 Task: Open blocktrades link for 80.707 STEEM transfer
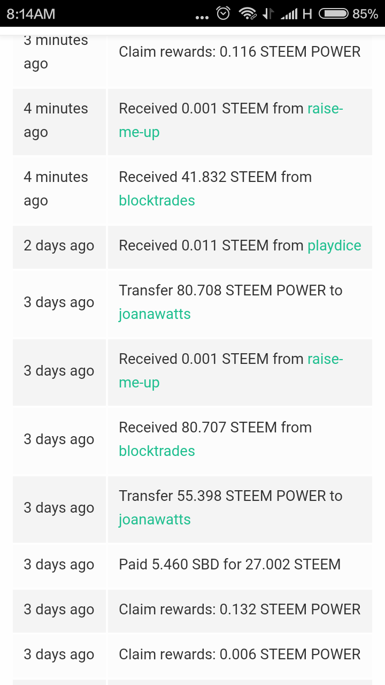pyautogui.click(x=157, y=451)
